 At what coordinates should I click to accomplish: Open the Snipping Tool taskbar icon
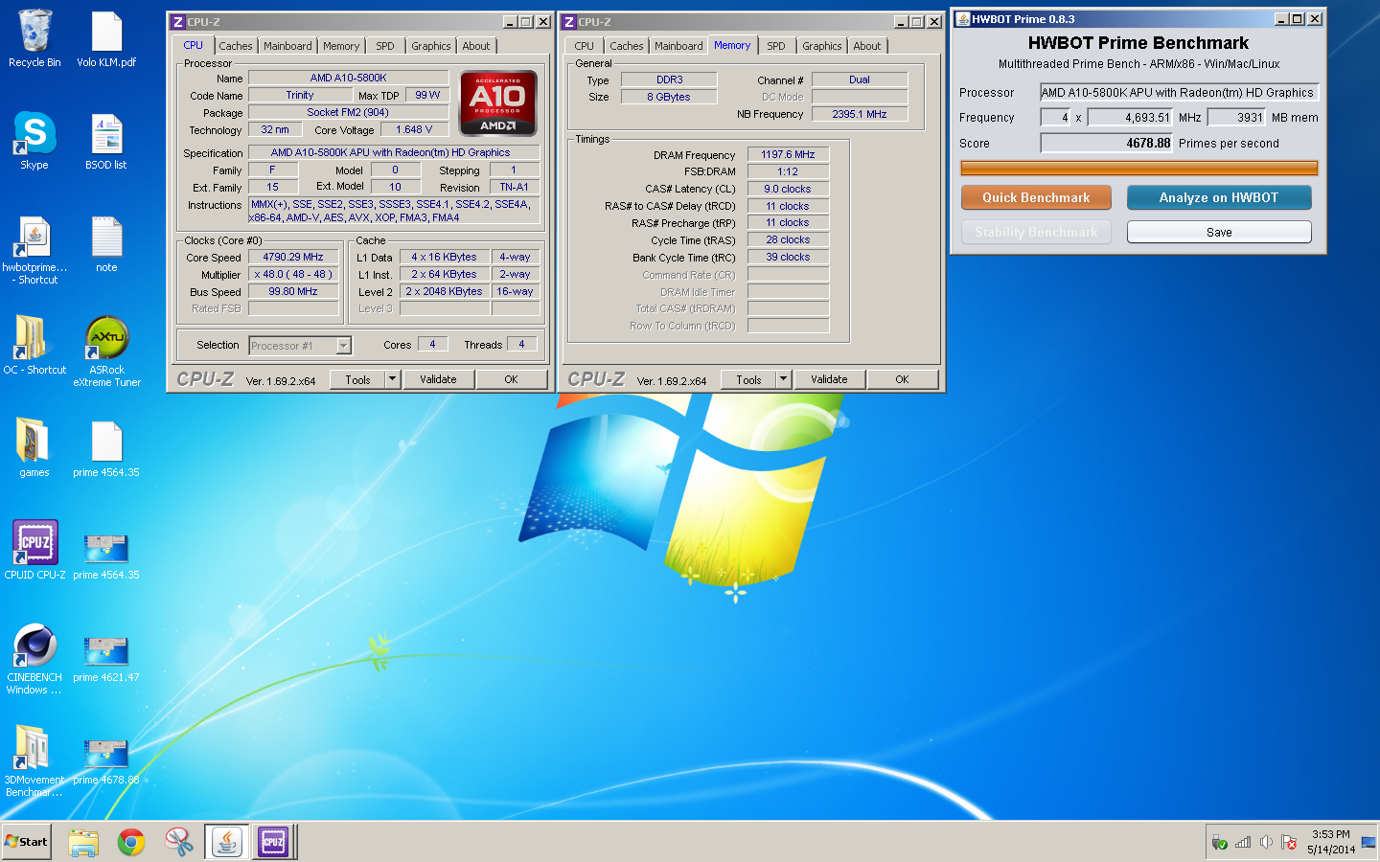(178, 842)
